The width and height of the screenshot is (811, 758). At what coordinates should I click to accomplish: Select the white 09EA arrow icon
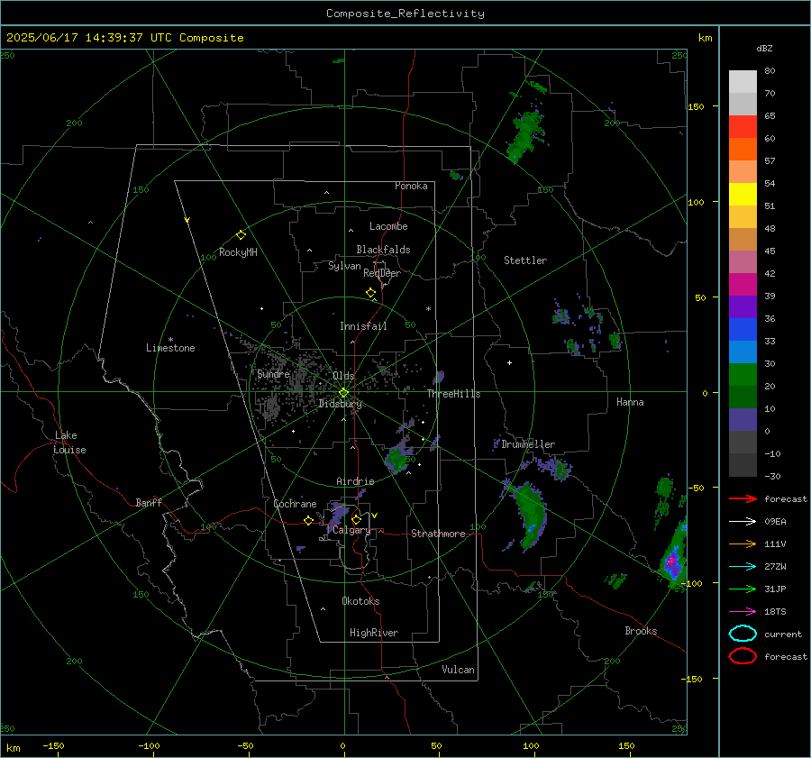(x=743, y=522)
